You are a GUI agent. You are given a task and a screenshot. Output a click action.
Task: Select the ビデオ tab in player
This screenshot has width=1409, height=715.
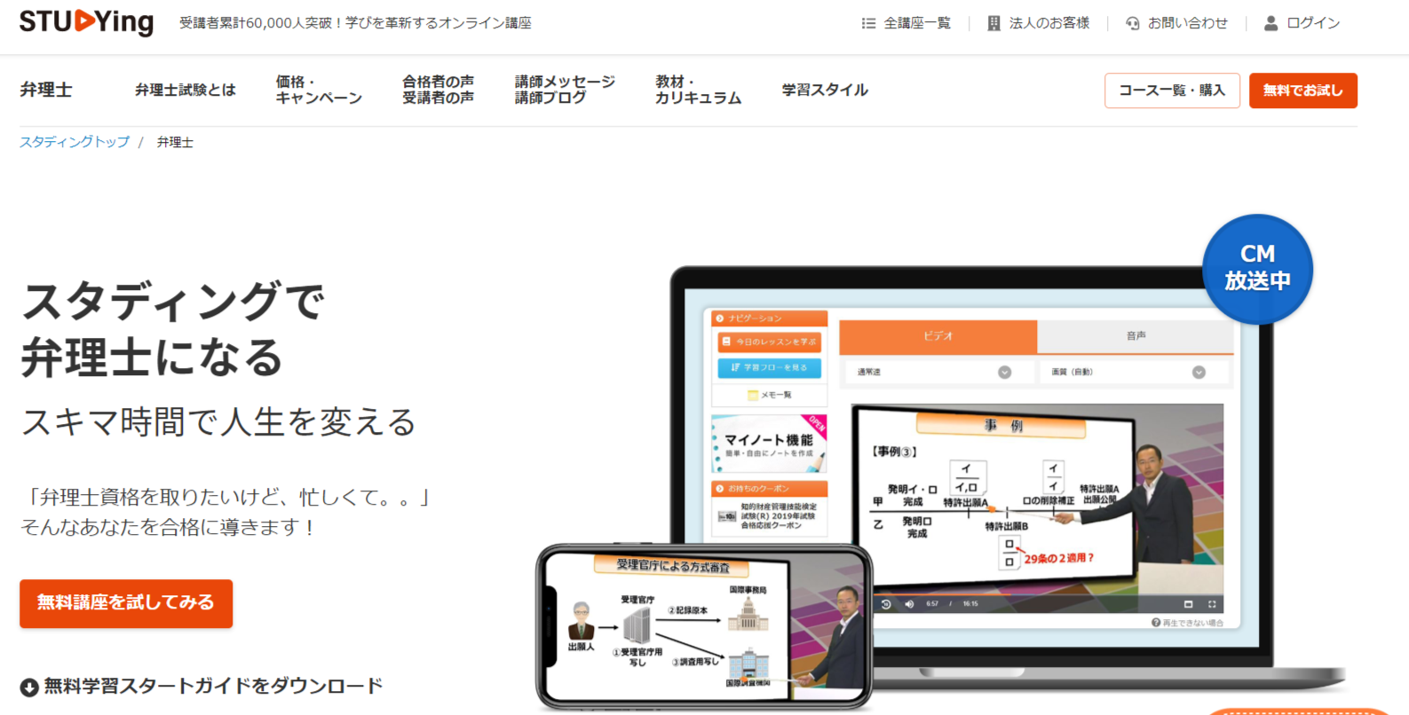point(938,336)
